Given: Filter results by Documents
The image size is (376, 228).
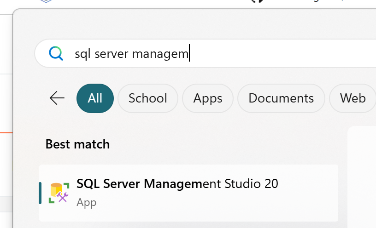Looking at the screenshot, I should pos(281,98).
